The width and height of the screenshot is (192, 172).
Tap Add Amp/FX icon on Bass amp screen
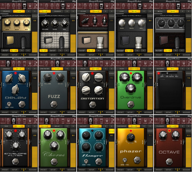tap(189, 6)
